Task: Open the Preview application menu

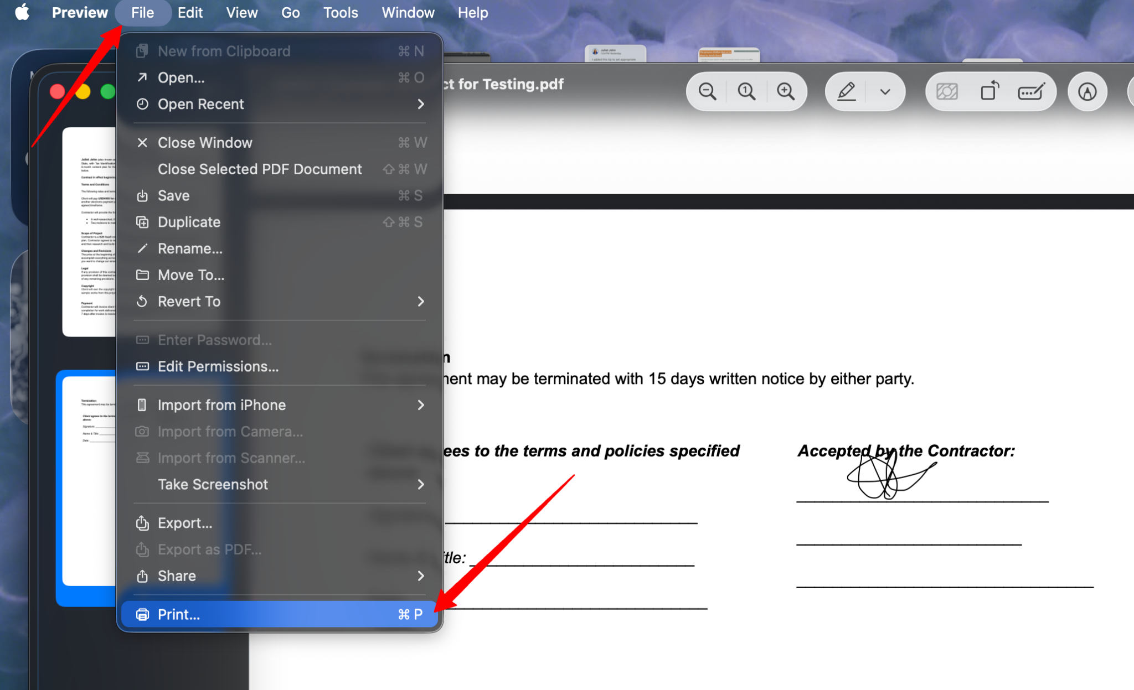Action: [x=80, y=12]
